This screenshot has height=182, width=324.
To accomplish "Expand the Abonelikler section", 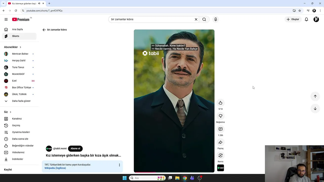I will click(x=13, y=47).
